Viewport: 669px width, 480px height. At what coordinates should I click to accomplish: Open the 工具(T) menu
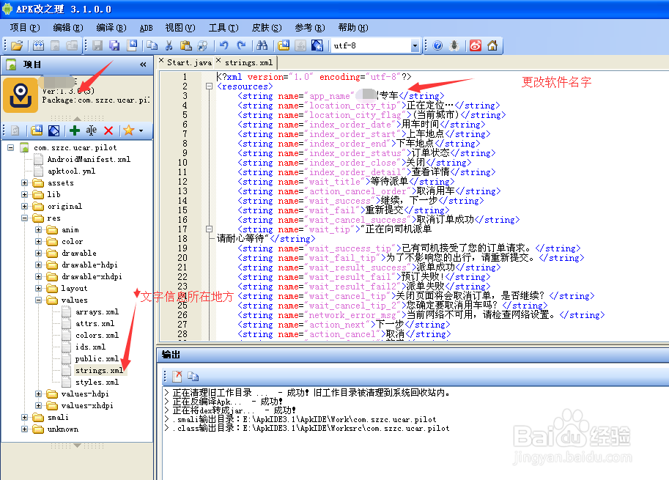click(223, 28)
